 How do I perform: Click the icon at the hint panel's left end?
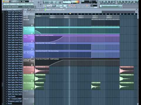[x=101, y=6]
